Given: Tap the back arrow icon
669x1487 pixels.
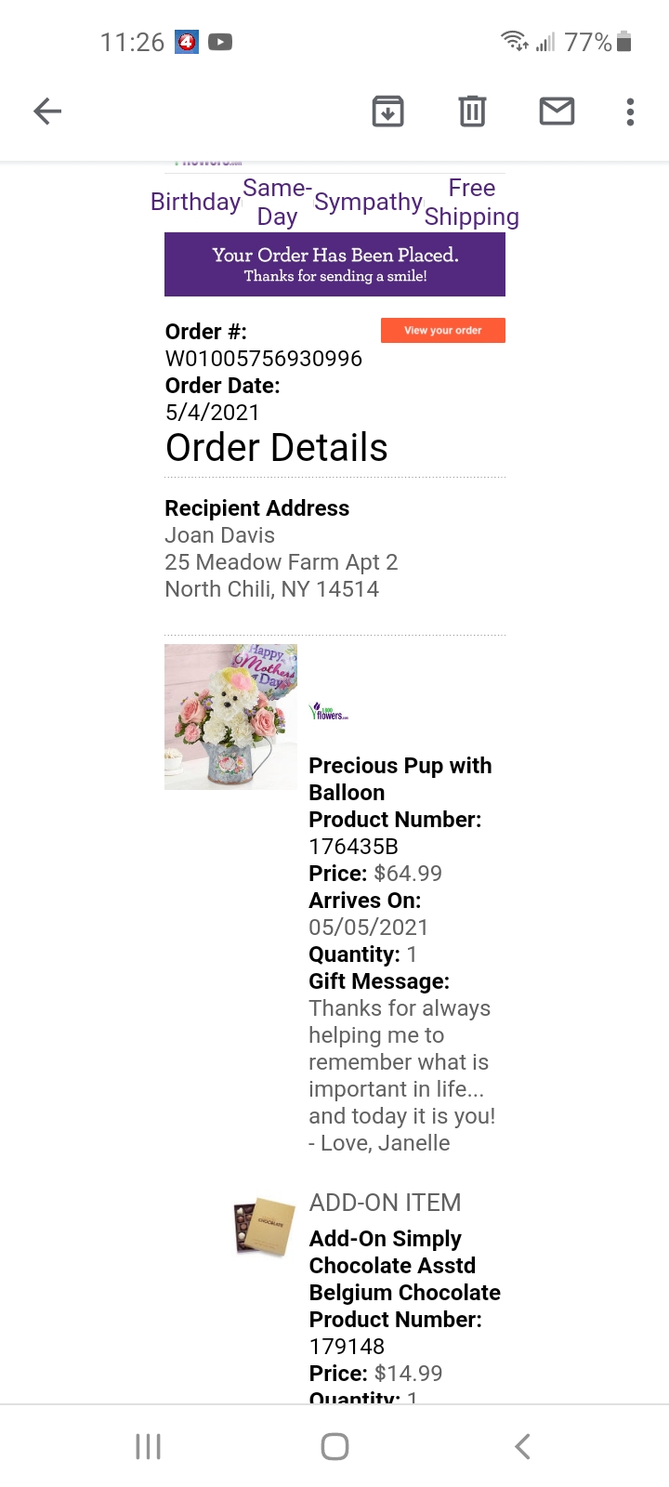Looking at the screenshot, I should pos(47,112).
